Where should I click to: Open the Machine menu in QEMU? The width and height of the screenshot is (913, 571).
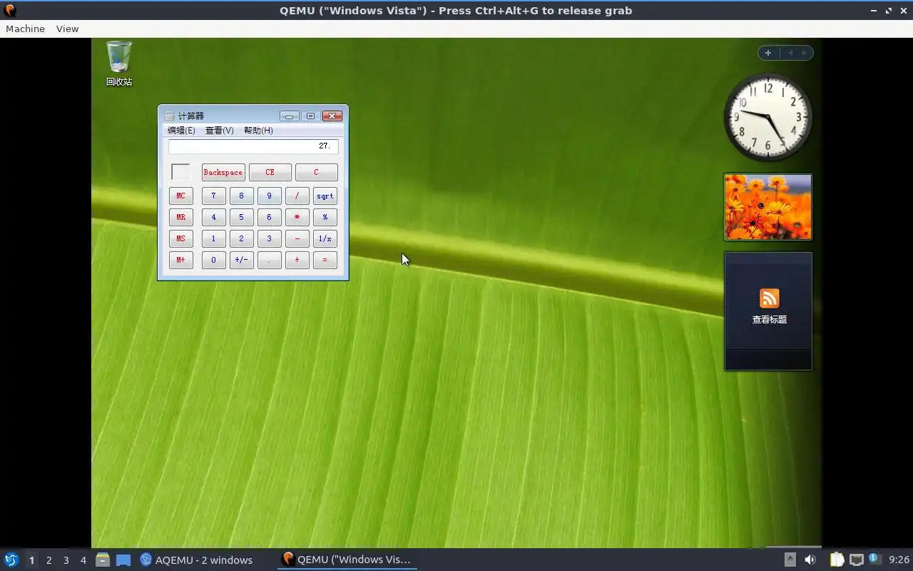point(25,29)
